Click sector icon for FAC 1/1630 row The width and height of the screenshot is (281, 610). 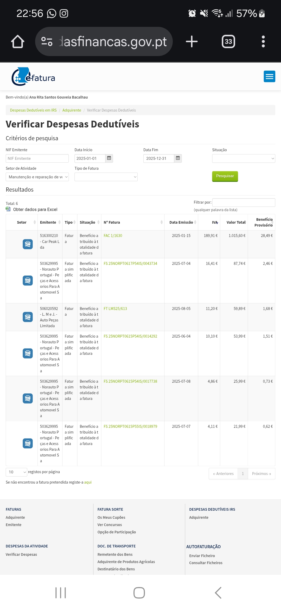28,244
